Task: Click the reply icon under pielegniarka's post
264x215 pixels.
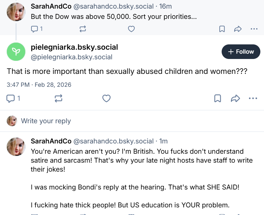Action: pyautogui.click(x=11, y=98)
